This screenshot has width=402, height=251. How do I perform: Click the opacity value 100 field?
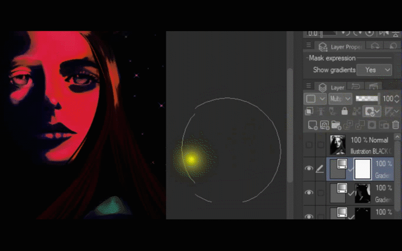tap(388, 98)
